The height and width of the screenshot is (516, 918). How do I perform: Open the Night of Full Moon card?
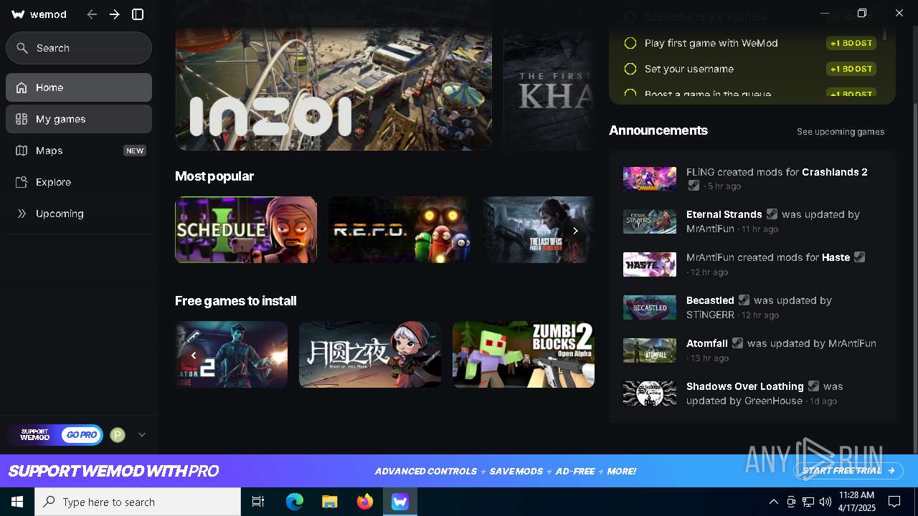pyautogui.click(x=370, y=354)
